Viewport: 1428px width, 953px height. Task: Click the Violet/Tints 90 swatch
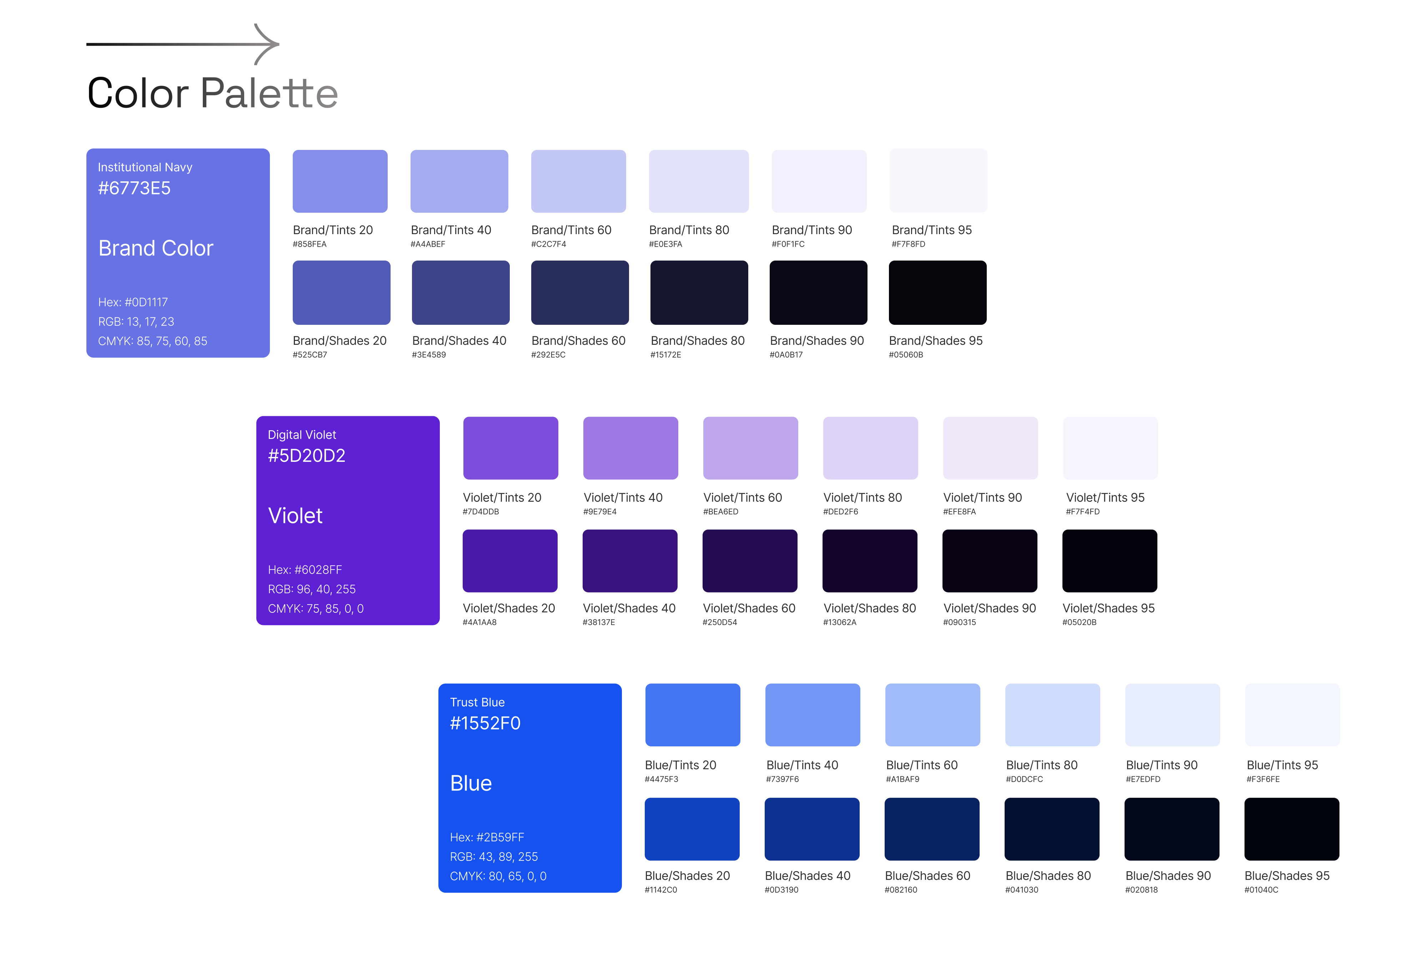(x=990, y=448)
